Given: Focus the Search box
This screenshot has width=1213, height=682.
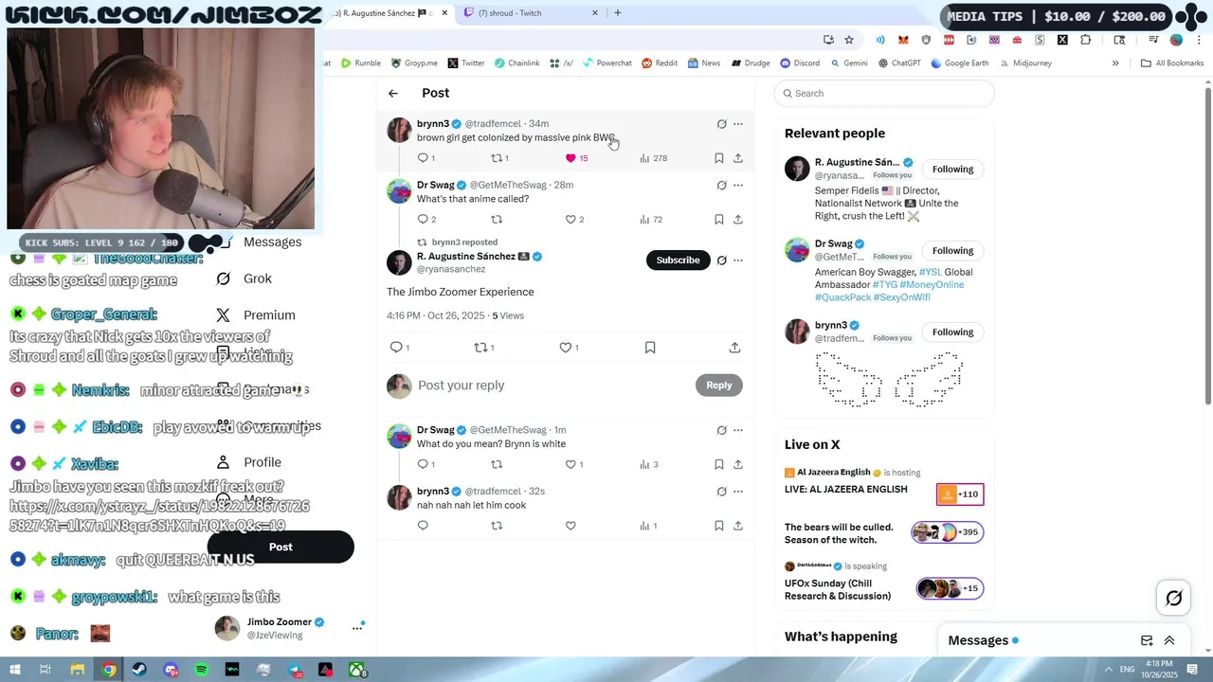Looking at the screenshot, I should [884, 93].
